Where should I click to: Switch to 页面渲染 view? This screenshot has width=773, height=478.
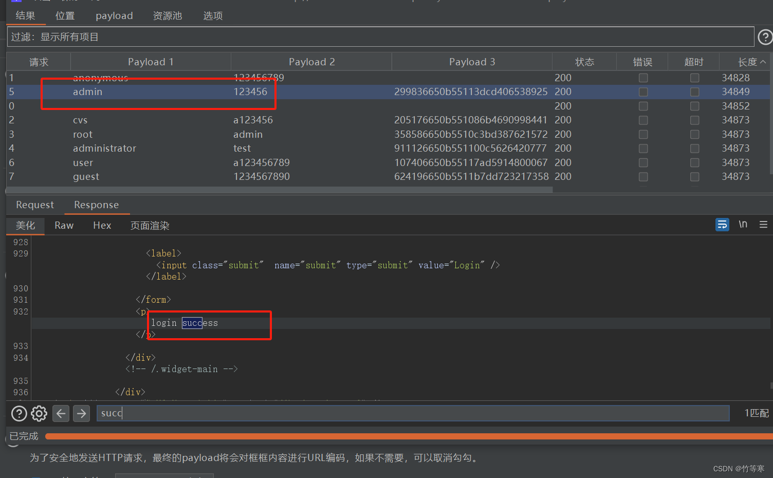pyautogui.click(x=150, y=225)
